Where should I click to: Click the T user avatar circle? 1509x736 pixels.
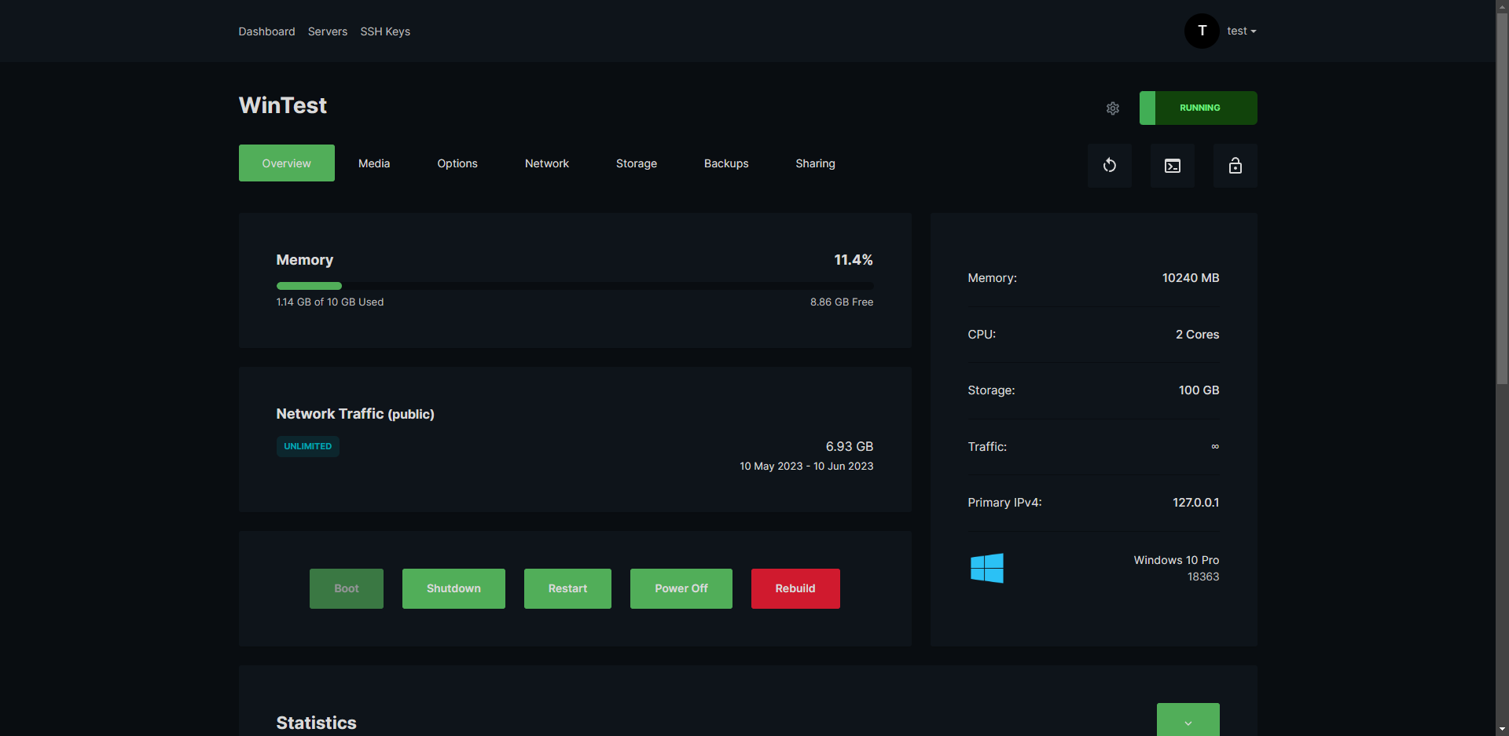click(1201, 31)
